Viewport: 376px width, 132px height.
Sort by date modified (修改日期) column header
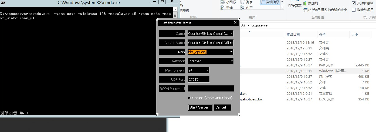tap(301, 34)
